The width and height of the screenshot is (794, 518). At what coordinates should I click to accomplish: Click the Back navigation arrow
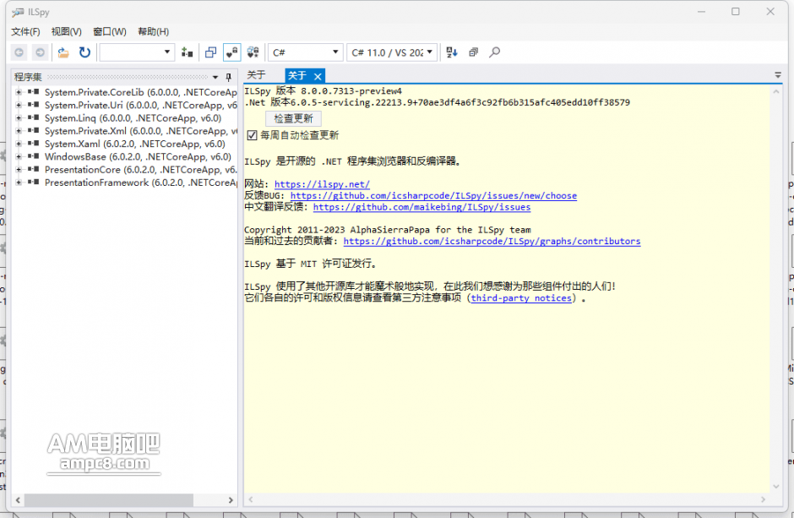19,52
